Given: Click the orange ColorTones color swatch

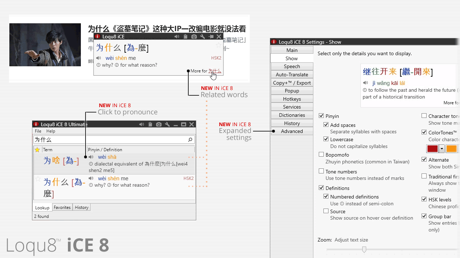Looking at the screenshot, I should coord(451,149).
